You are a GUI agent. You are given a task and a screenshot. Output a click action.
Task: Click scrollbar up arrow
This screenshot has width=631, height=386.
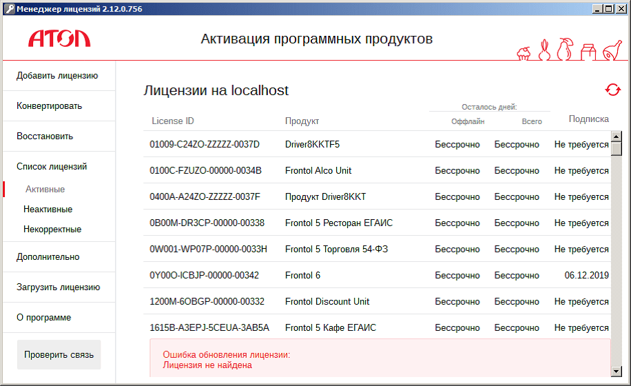pyautogui.click(x=616, y=136)
